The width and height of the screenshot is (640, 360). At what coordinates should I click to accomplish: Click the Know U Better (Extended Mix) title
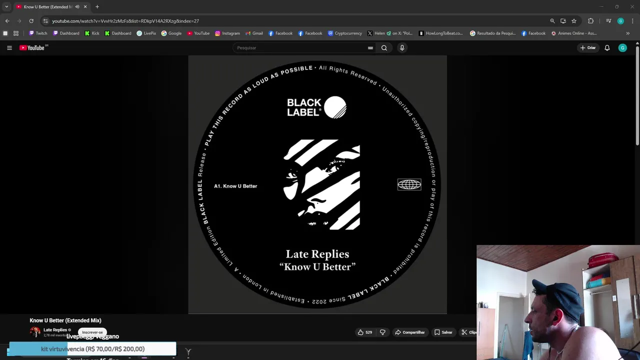(x=65, y=320)
